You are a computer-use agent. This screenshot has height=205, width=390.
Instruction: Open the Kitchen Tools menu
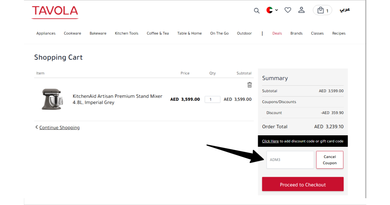click(x=127, y=33)
